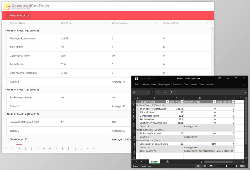This screenshot has width=250, height=170.
Task: Select the Sheet1 worksheet tab
Action: (154, 162)
